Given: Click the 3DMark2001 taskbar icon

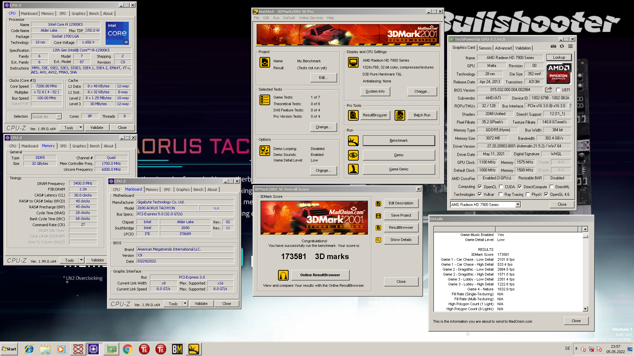Looking at the screenshot, I should 194,349.
